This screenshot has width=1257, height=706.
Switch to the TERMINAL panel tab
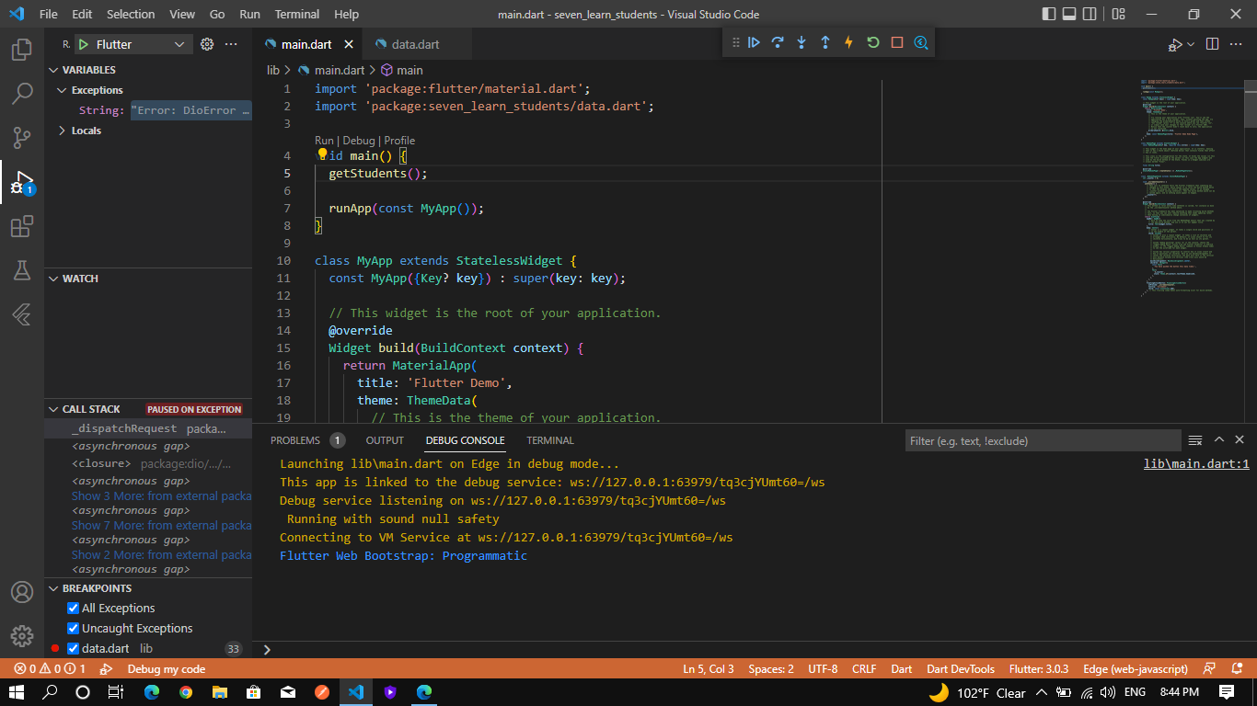tap(550, 440)
